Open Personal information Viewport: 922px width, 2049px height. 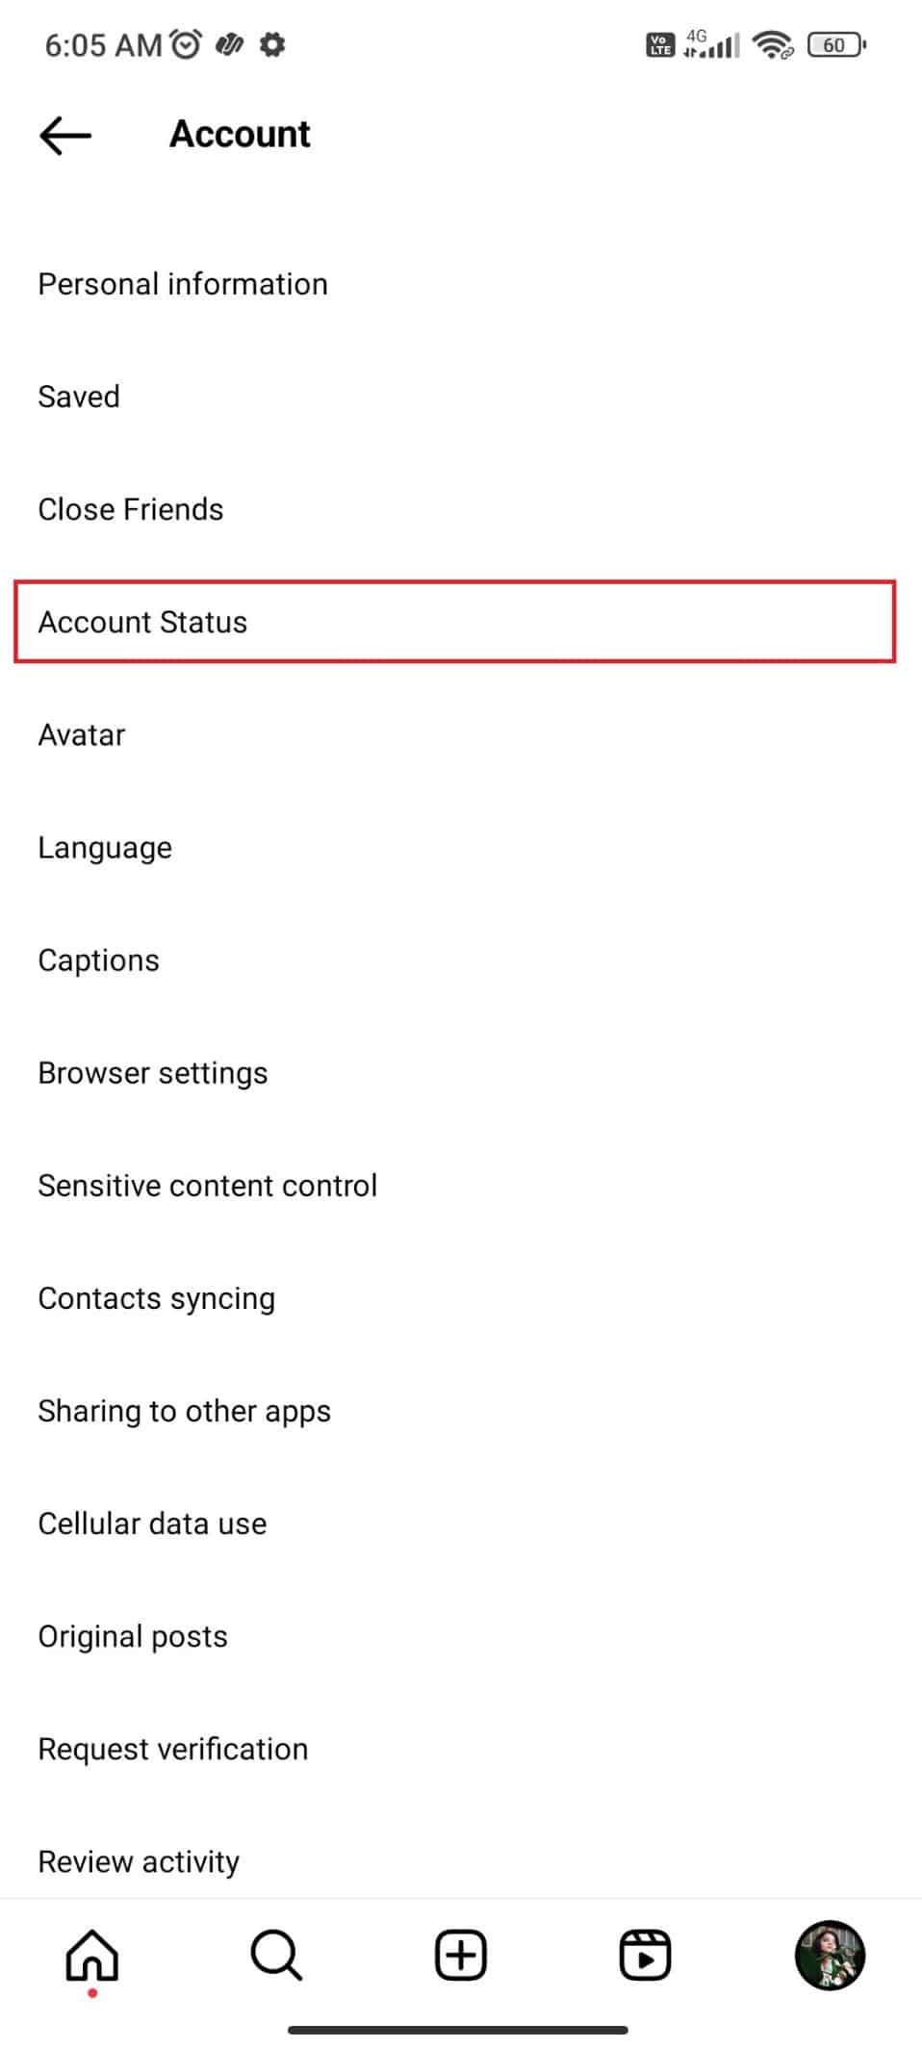(x=460, y=284)
